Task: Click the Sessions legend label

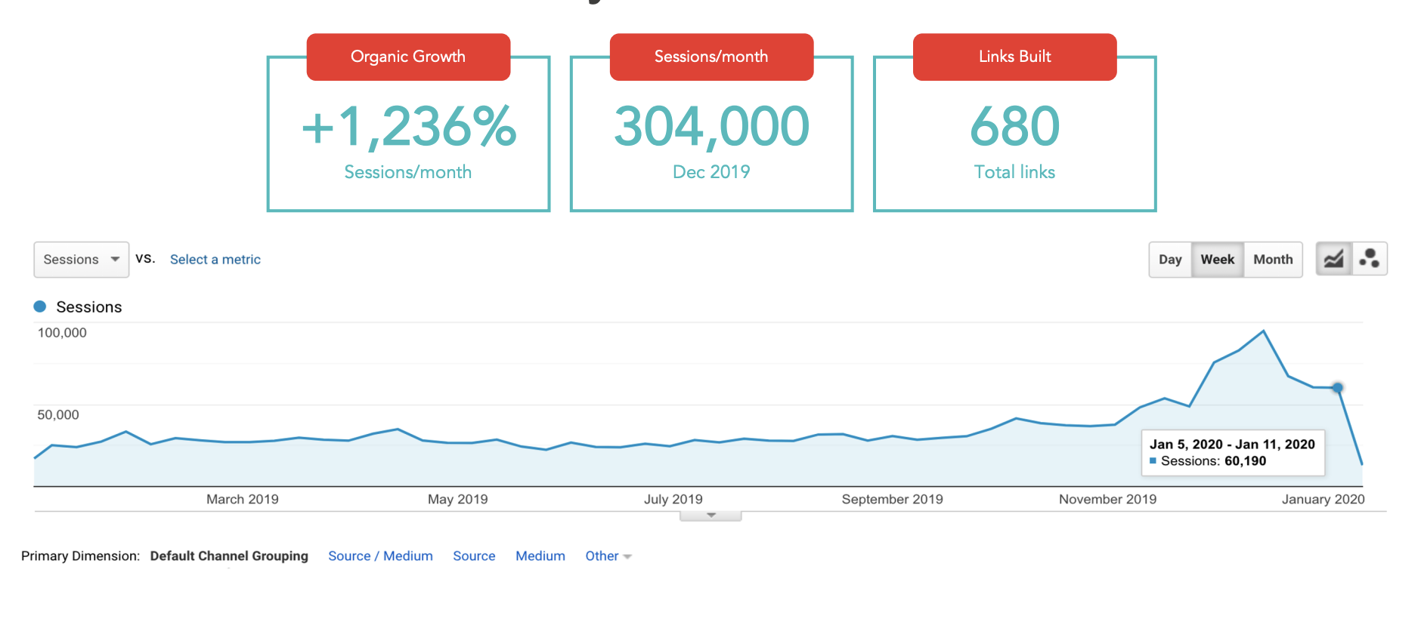Action: point(89,307)
